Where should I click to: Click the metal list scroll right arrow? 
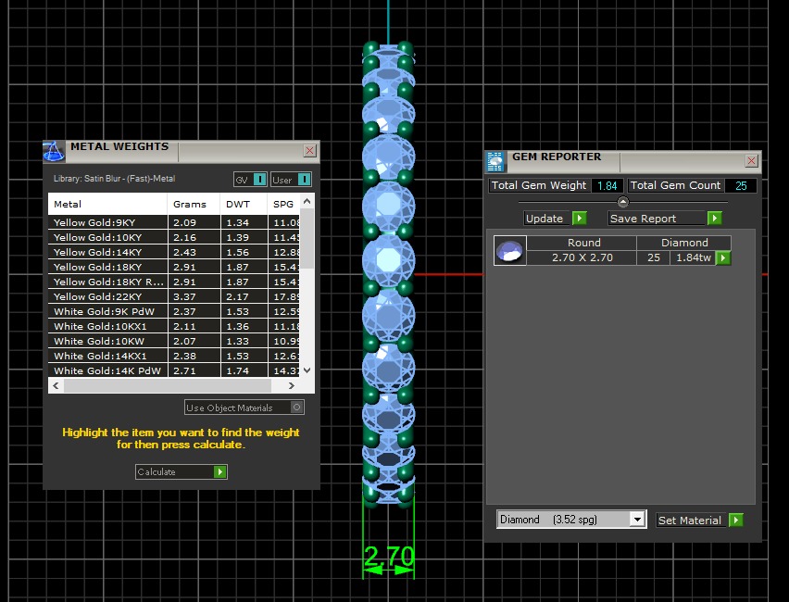[x=292, y=385]
